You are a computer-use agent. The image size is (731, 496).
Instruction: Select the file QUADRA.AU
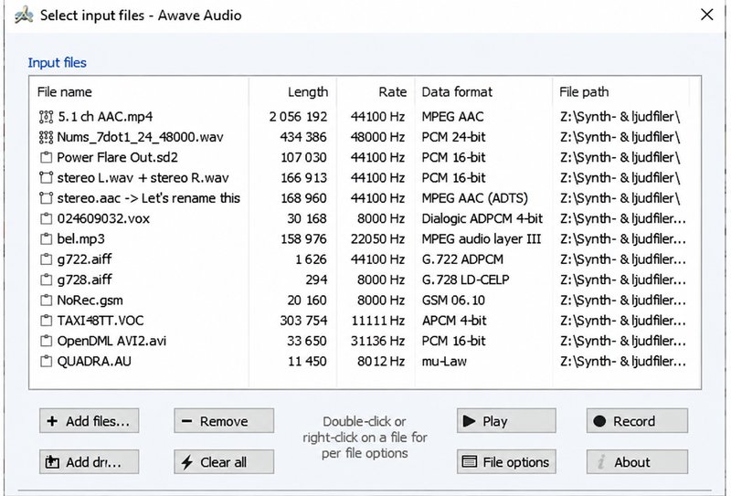[x=94, y=362]
